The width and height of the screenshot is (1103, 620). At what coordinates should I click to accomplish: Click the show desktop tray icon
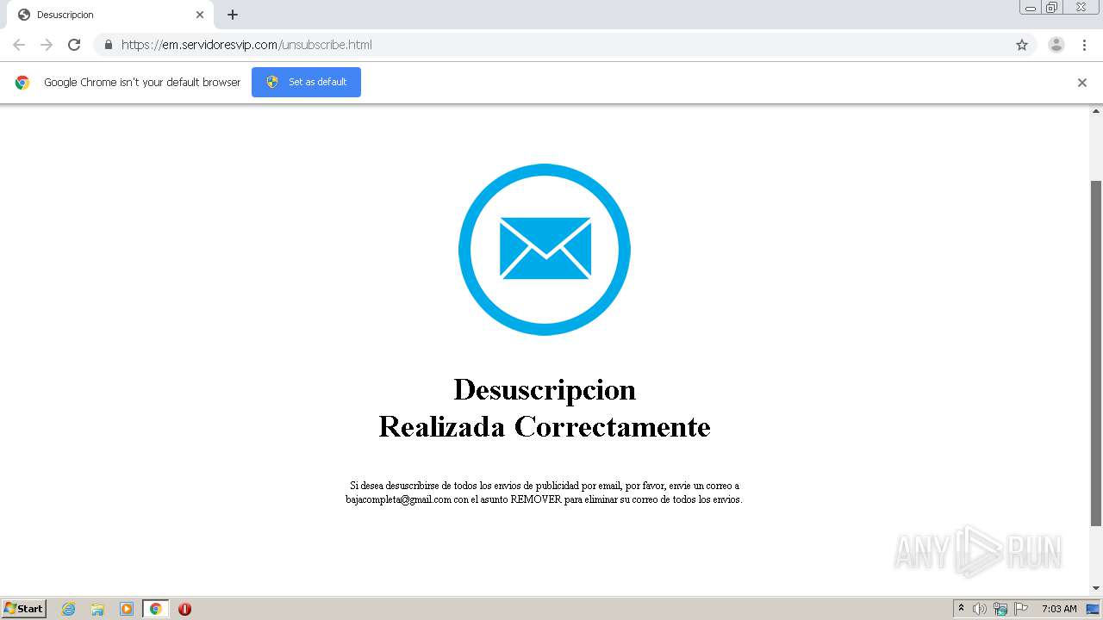pos(1093,609)
